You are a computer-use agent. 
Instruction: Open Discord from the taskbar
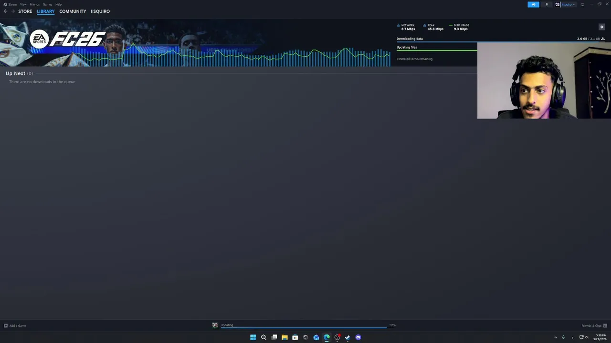pos(358,337)
